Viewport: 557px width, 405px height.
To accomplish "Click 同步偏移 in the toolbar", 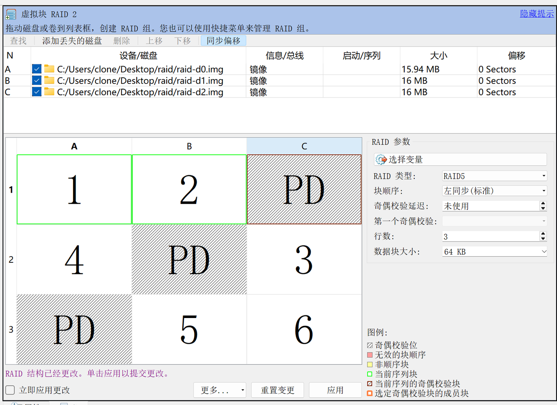I will (x=223, y=41).
